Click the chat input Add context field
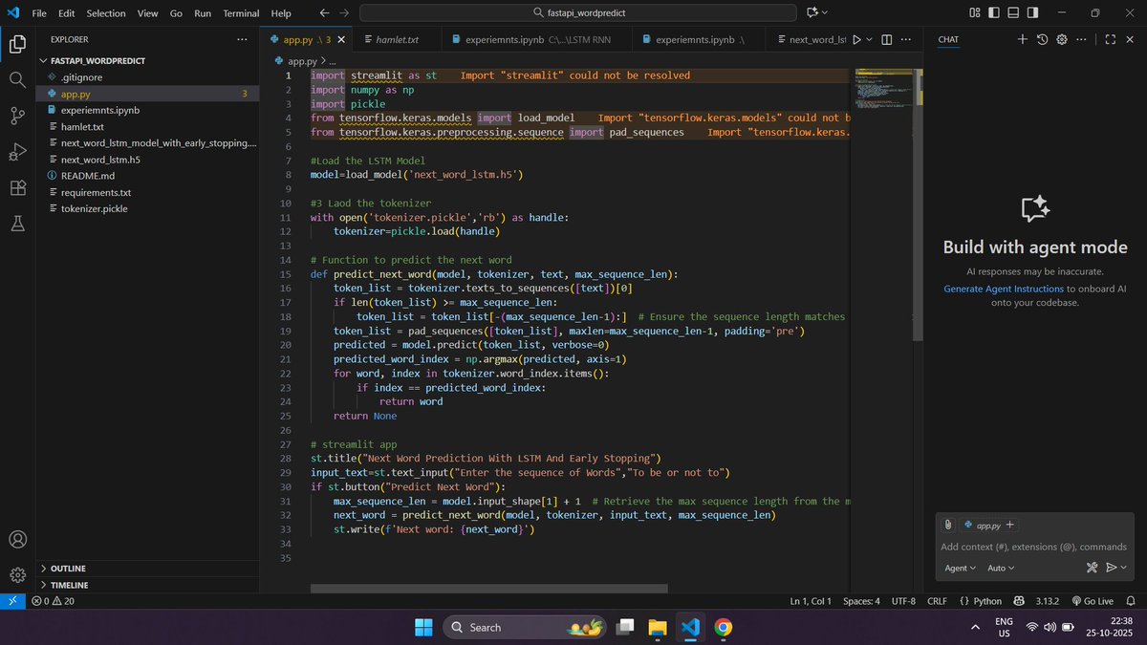The height and width of the screenshot is (645, 1147). (x=1034, y=547)
